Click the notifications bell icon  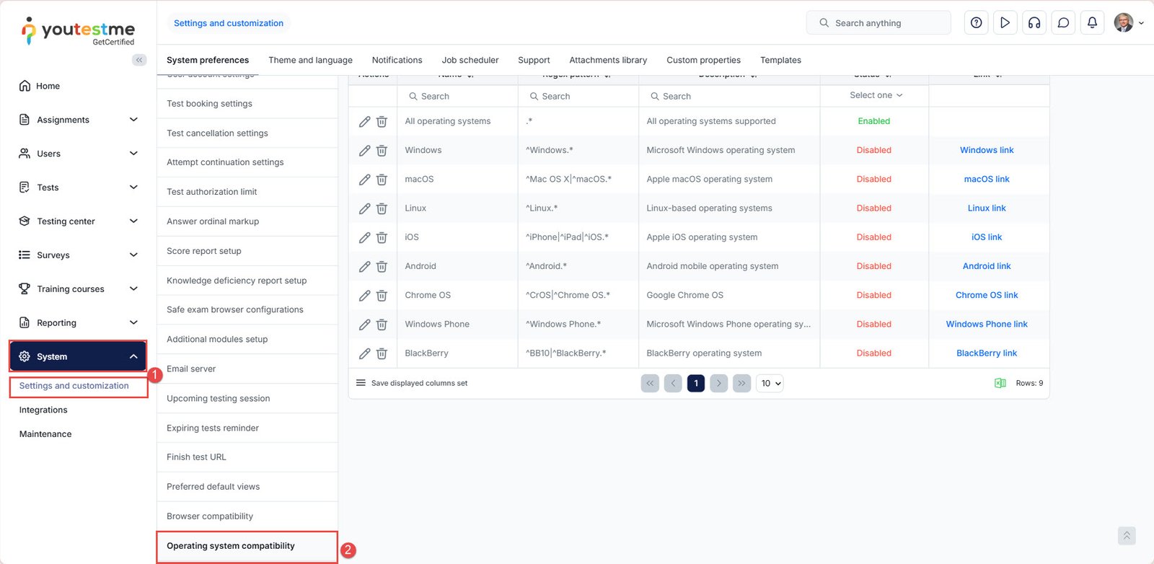1092,23
